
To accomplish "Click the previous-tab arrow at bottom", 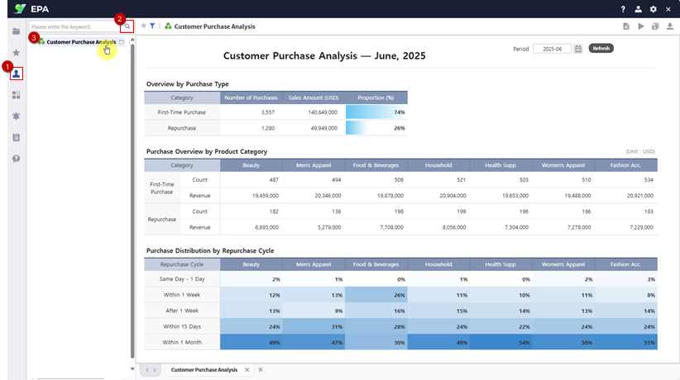I will [x=148, y=370].
